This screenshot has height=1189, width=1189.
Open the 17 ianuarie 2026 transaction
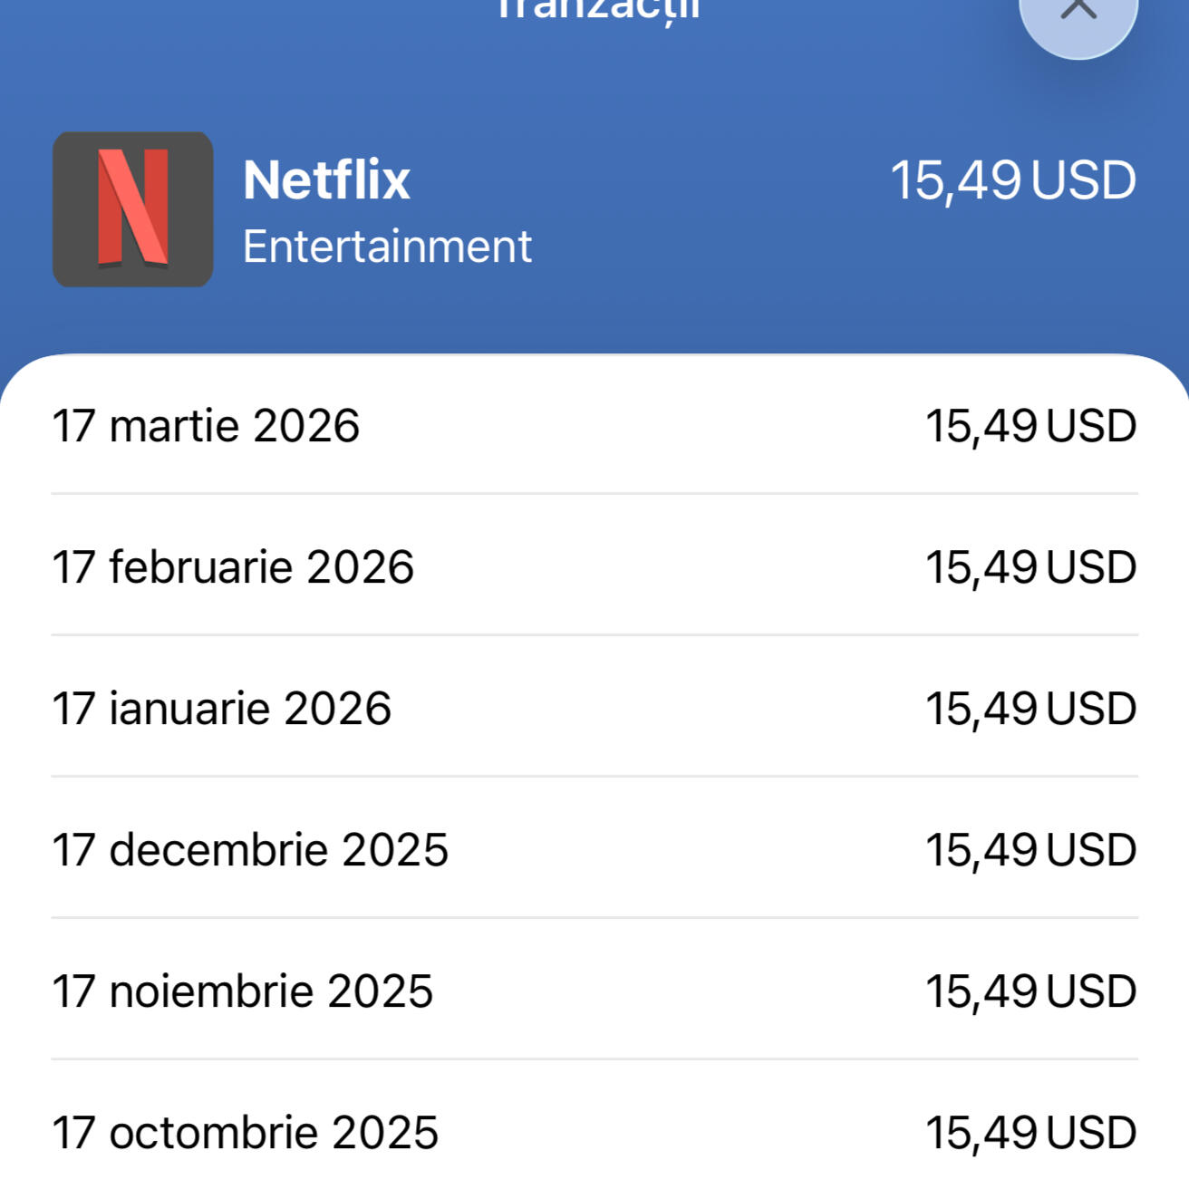(221, 709)
